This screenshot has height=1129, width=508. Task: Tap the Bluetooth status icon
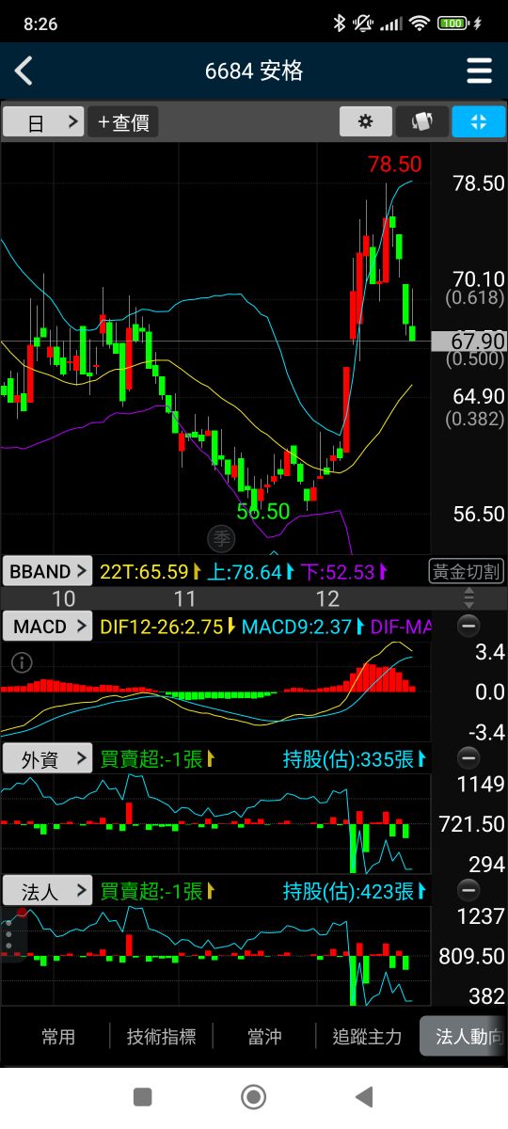tap(340, 24)
